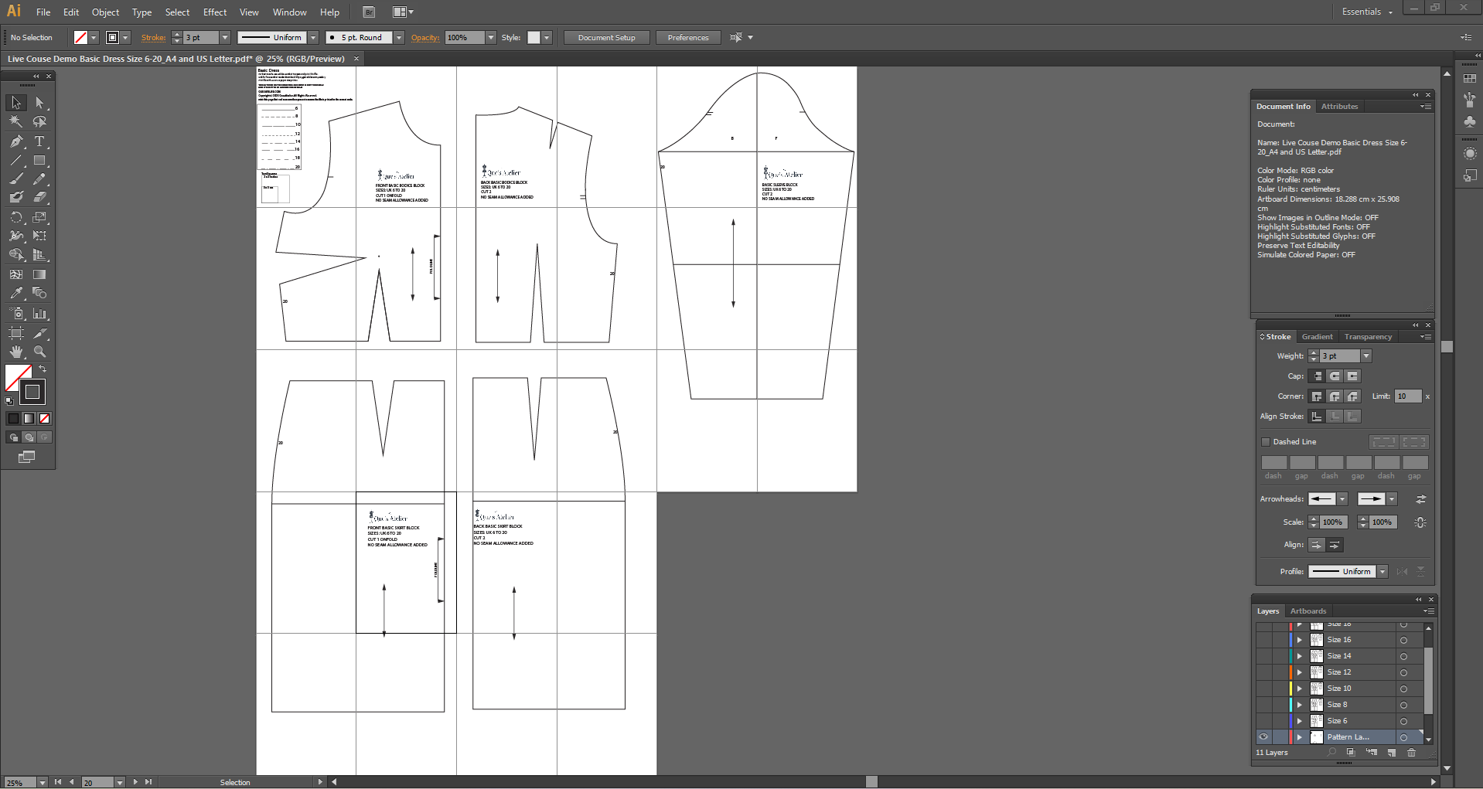This screenshot has width=1483, height=789.
Task: Select the Hand tool
Action: 16,352
